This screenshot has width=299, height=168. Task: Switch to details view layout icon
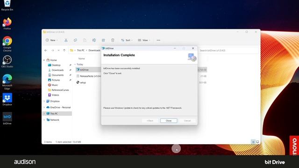pyautogui.click(x=253, y=142)
